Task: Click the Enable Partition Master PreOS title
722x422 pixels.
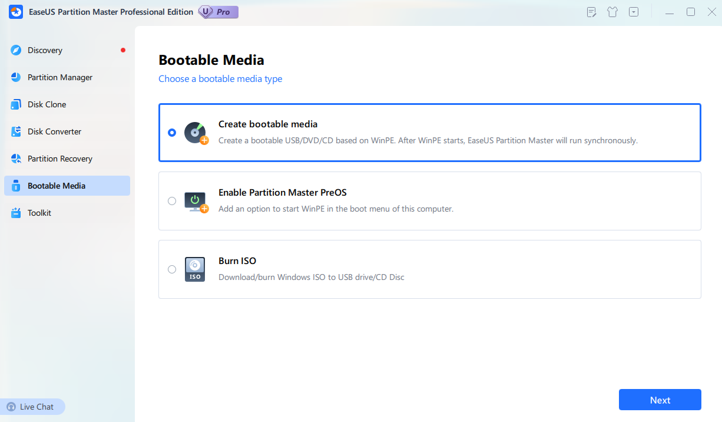Action: [283, 193]
